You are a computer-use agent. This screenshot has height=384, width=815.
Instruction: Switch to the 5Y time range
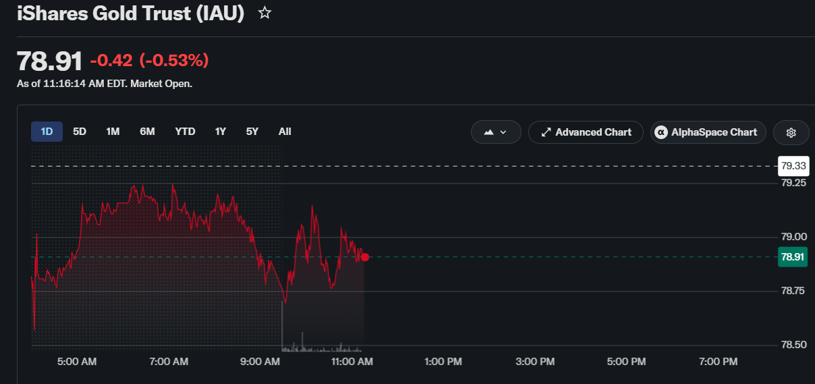(x=252, y=132)
